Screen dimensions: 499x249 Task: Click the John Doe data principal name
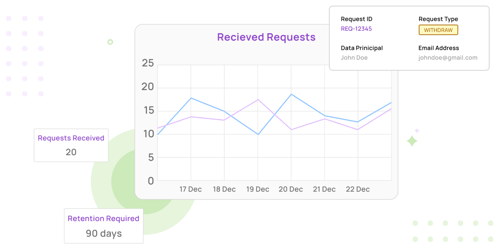click(354, 57)
